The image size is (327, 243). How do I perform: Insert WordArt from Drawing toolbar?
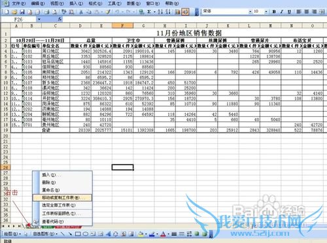tap(108, 234)
